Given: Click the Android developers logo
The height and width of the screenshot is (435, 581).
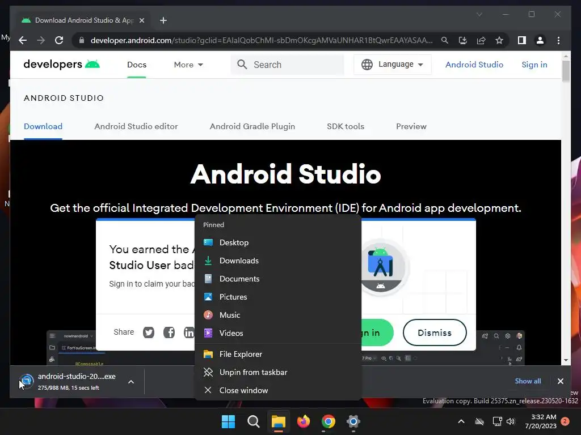Looking at the screenshot, I should pos(61,65).
